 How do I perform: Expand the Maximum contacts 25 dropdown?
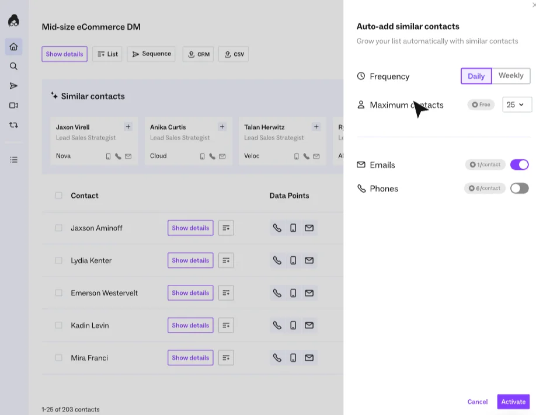point(517,104)
